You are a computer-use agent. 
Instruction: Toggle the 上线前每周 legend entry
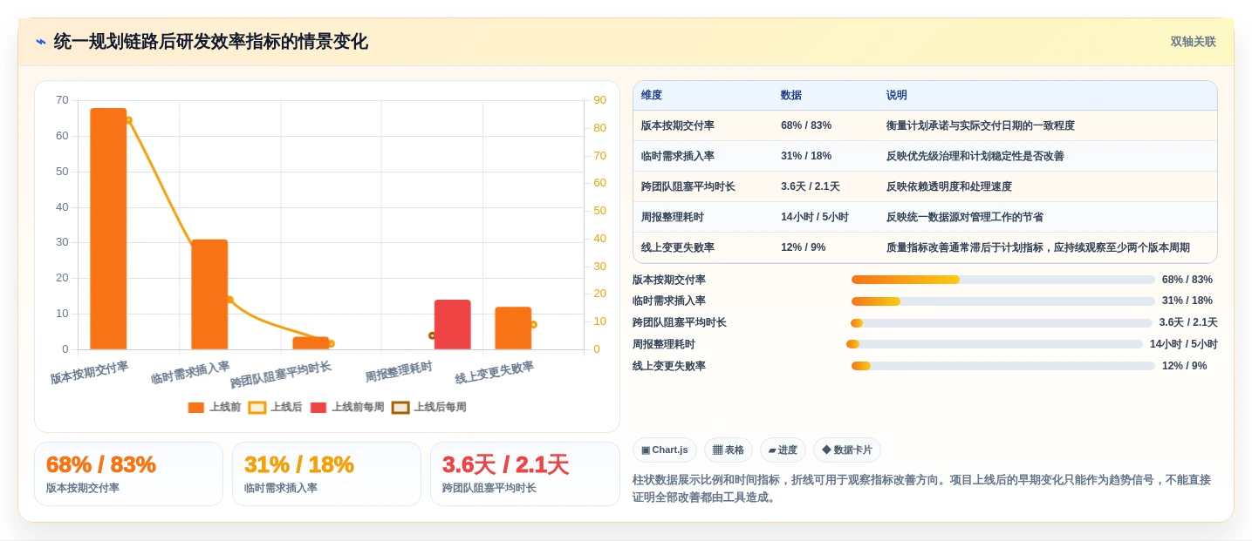pyautogui.click(x=347, y=408)
